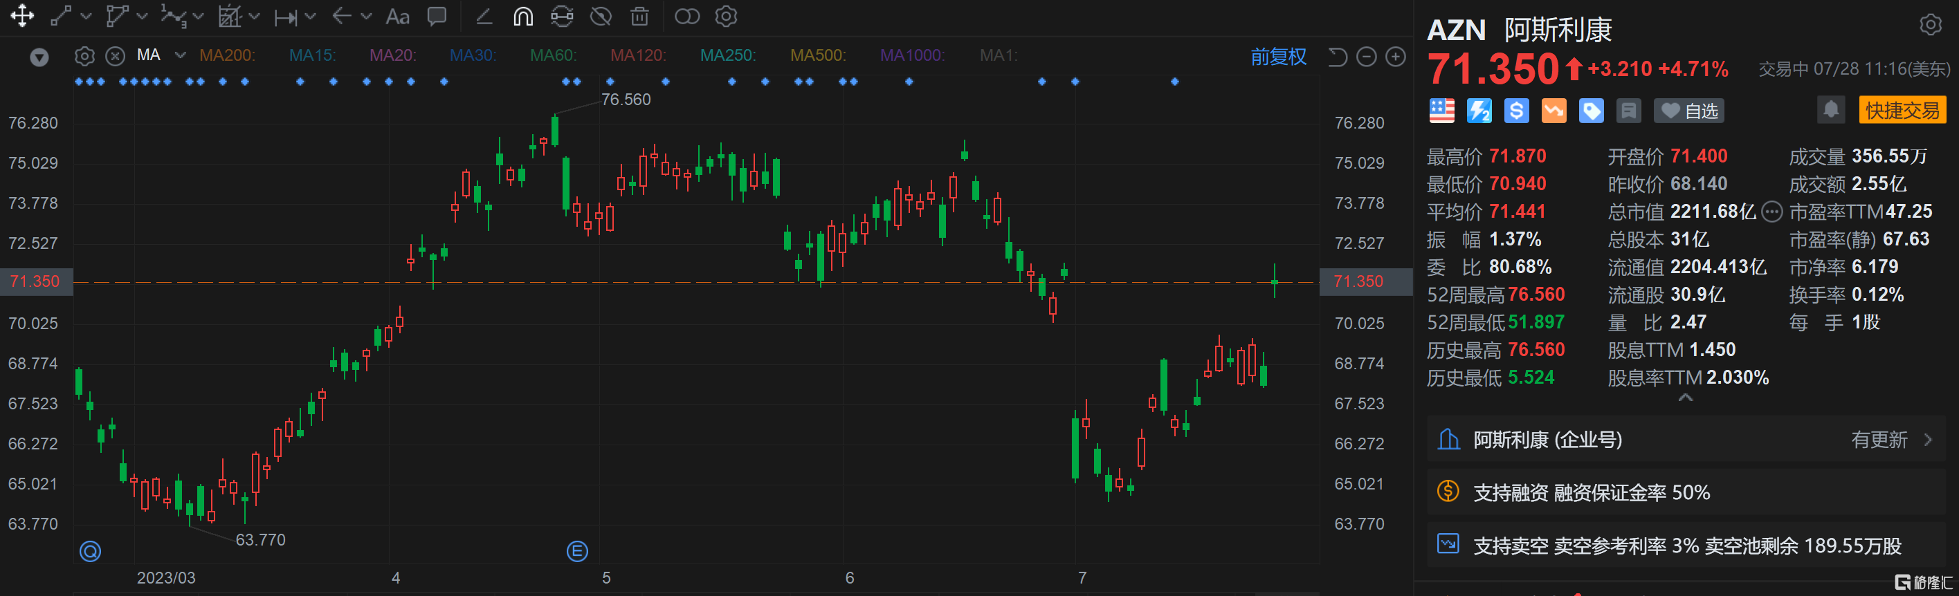
Task: Click the MA200 legend label
Action: tap(226, 55)
